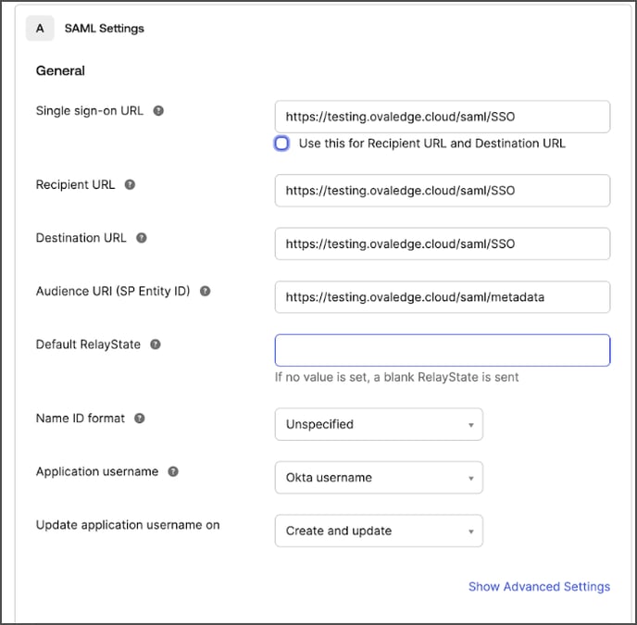
Task: Click Application username help icon
Action: click(x=173, y=471)
